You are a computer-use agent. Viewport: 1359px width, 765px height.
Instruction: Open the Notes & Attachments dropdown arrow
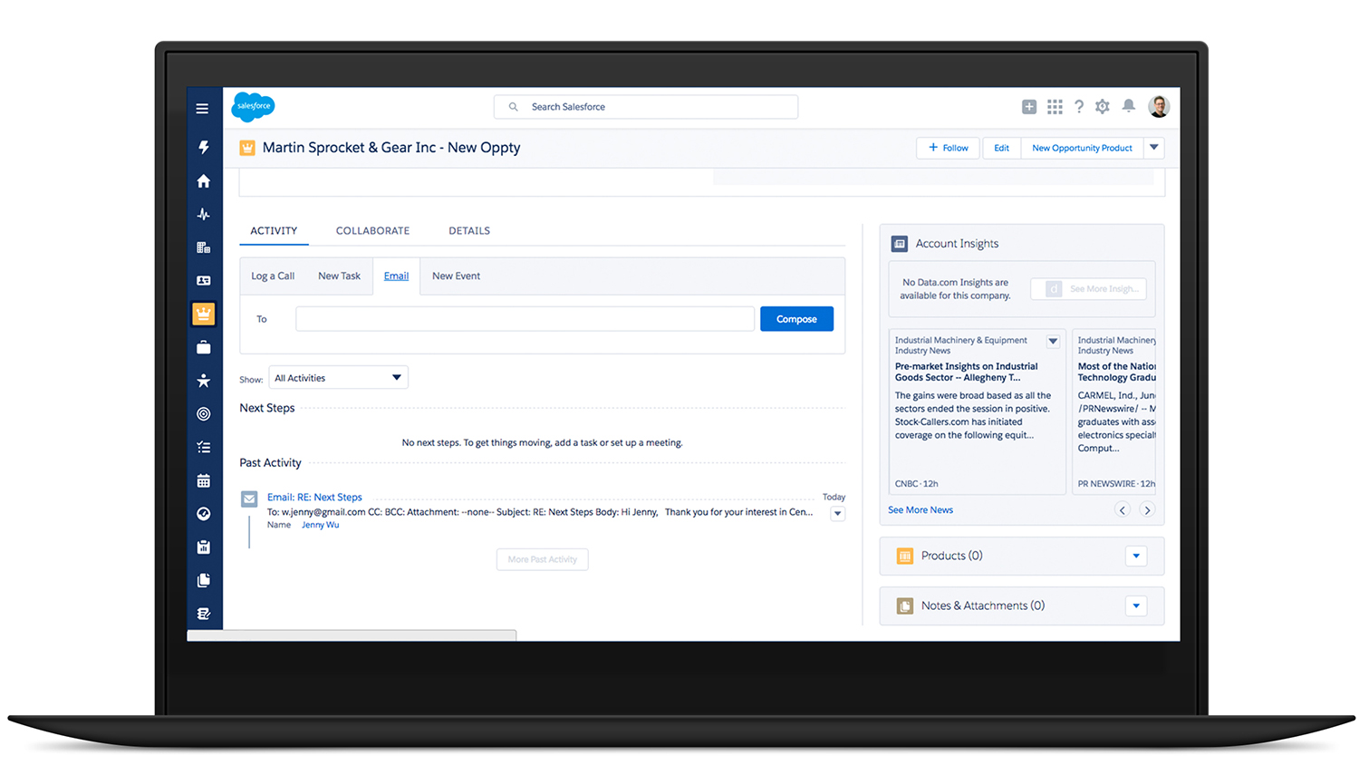tap(1136, 605)
